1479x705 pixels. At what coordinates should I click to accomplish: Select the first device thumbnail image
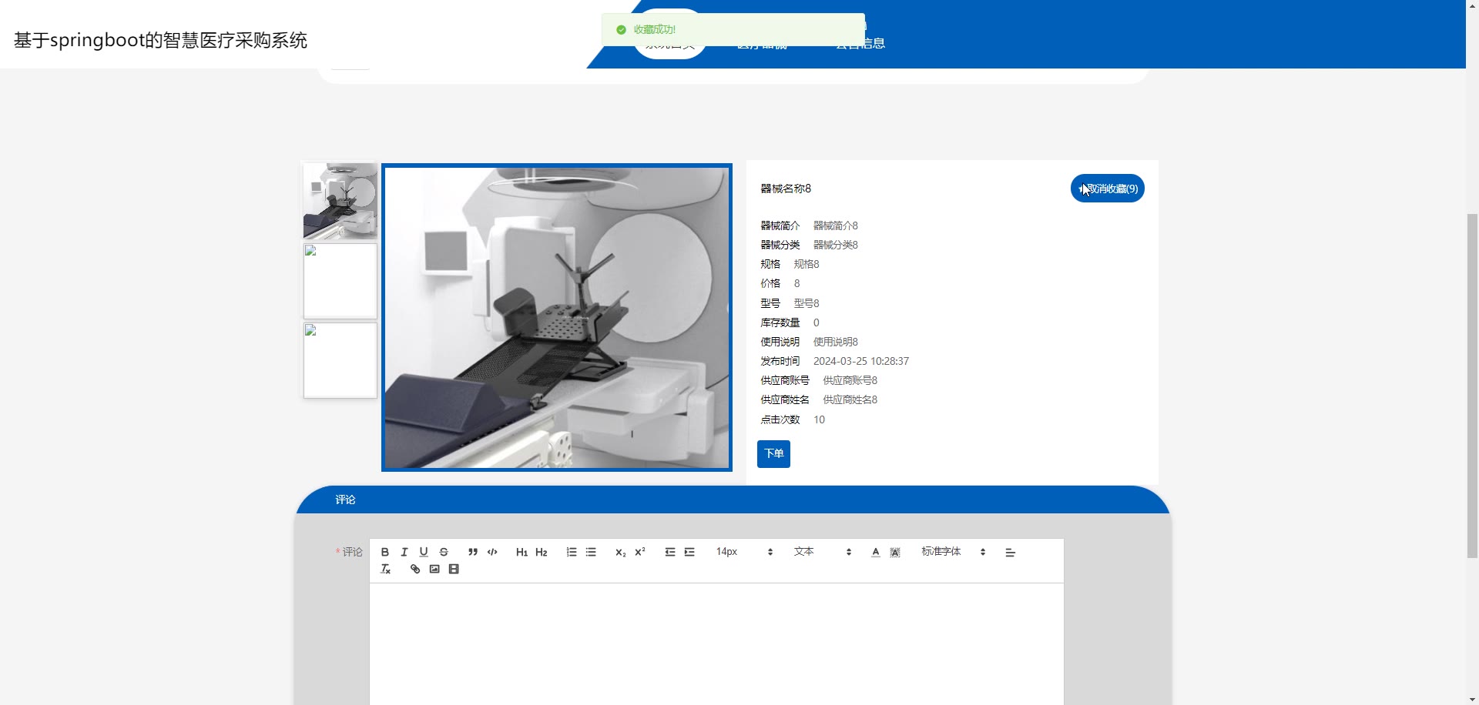pos(340,201)
